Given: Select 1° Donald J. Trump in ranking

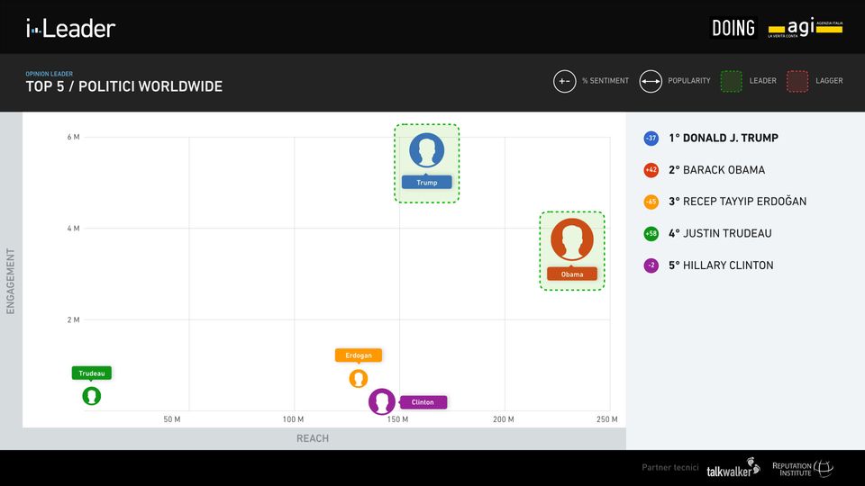Looking at the screenshot, I should [x=723, y=139].
